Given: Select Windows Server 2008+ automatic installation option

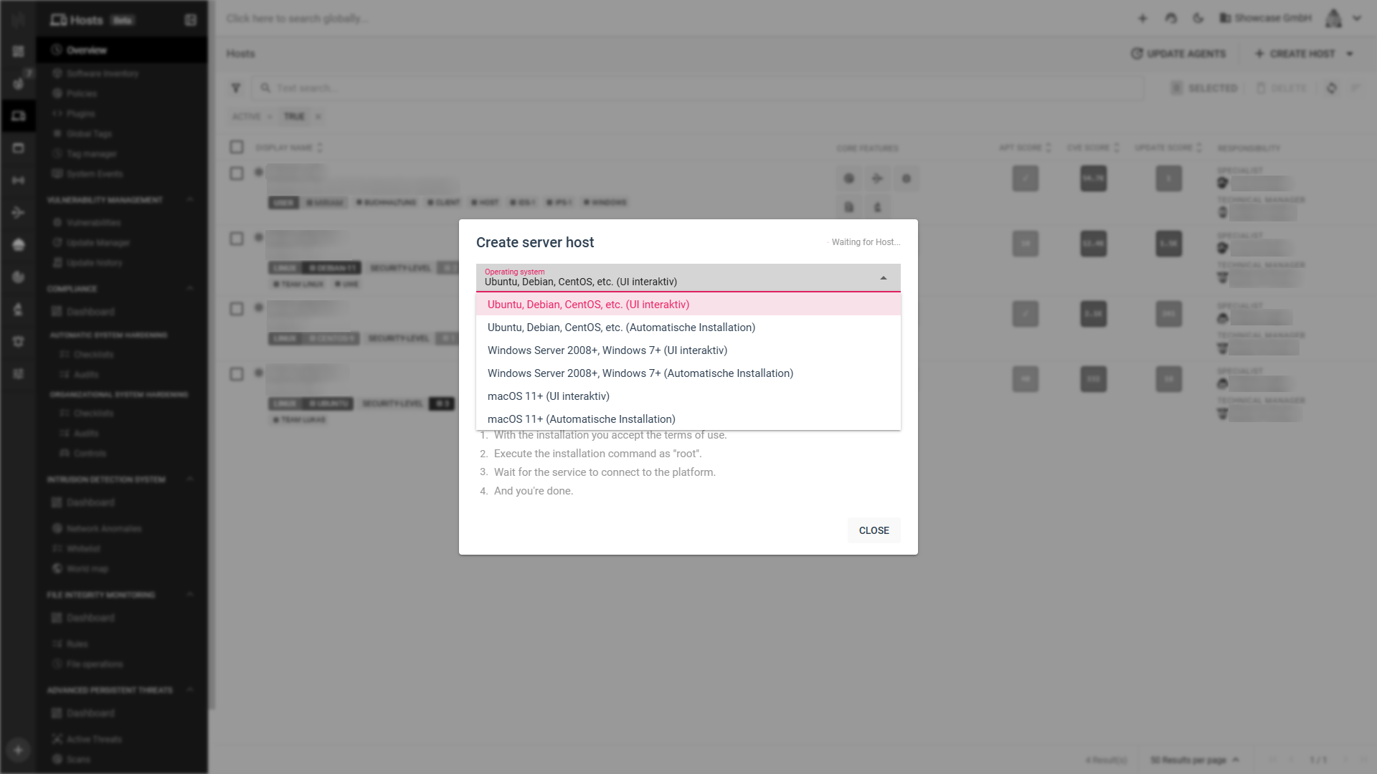Looking at the screenshot, I should tap(640, 373).
